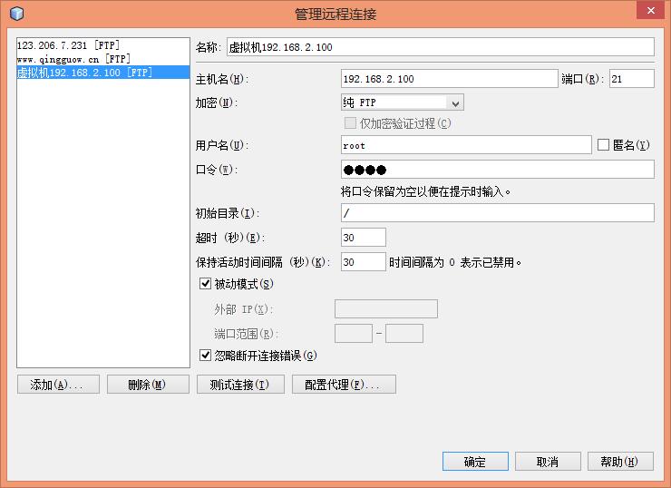Click the 保持活动时间间隔 keep-alive interval field
The width and height of the screenshot is (671, 488).
click(364, 261)
